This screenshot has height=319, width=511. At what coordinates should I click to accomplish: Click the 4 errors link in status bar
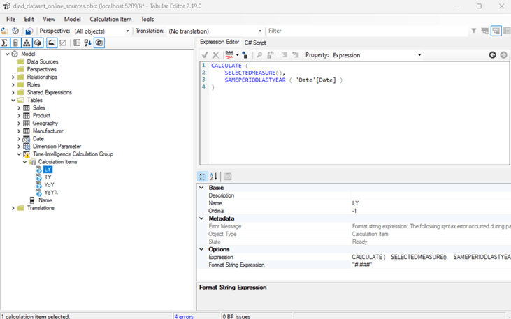184,316
